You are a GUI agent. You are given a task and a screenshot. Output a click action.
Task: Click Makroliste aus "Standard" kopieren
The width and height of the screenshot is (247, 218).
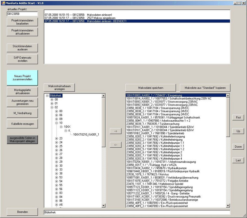pos(205,88)
